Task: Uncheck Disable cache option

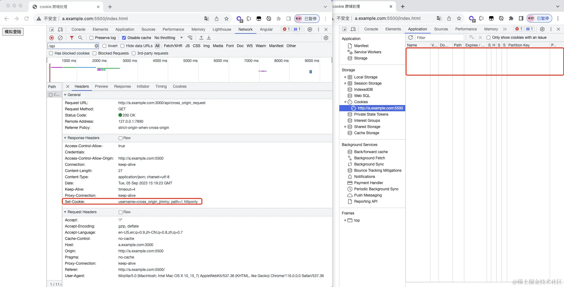Action: pos(124,38)
